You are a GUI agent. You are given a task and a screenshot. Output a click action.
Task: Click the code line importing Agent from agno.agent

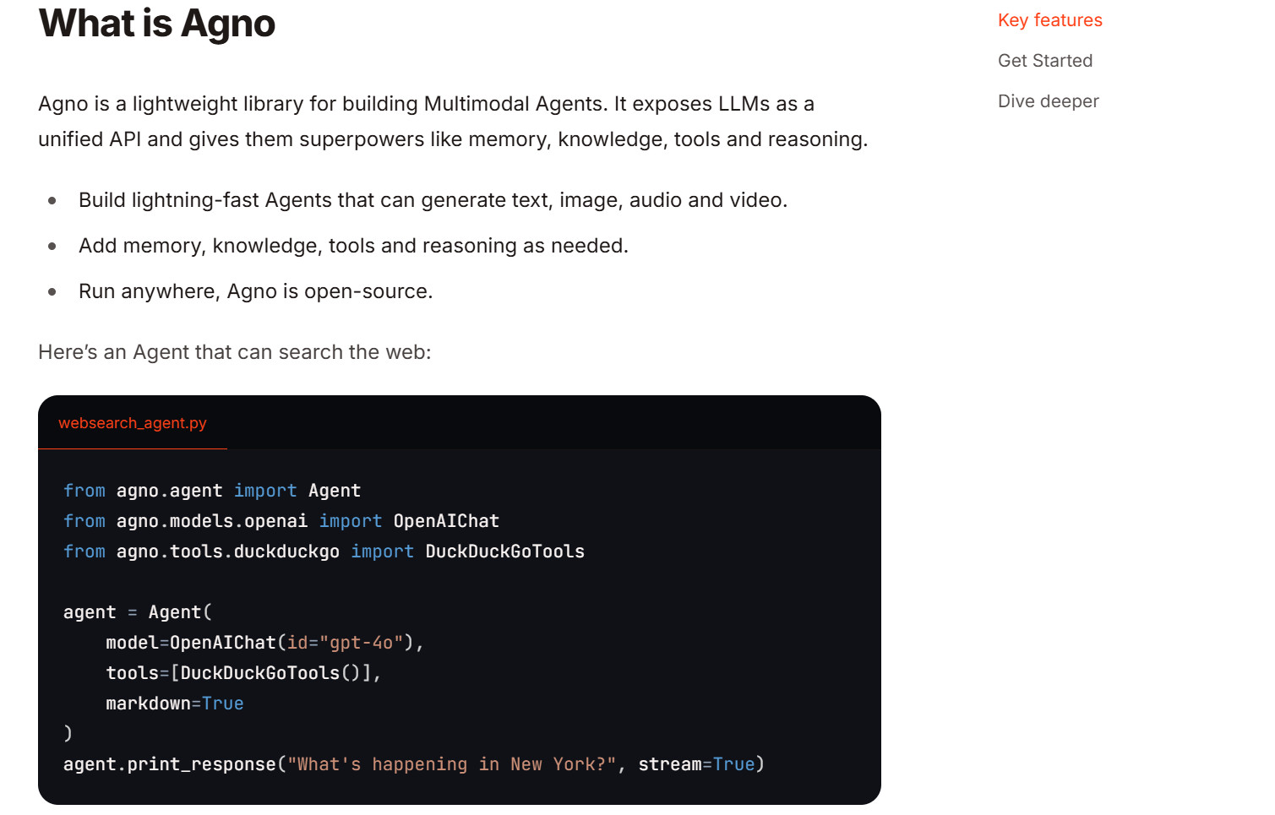pyautogui.click(x=212, y=491)
